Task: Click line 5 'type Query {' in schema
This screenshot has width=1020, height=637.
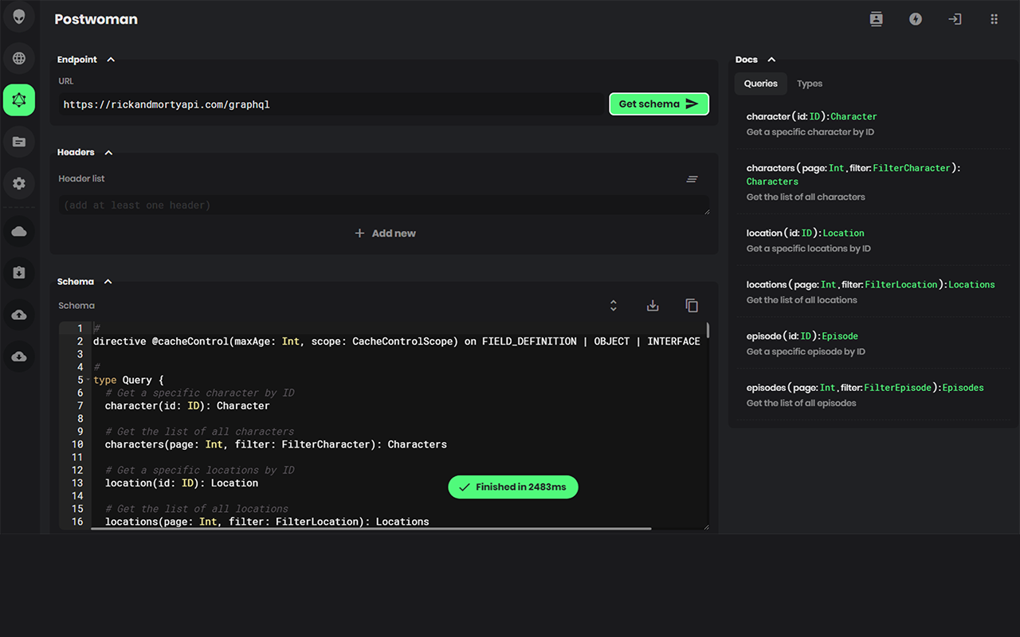Action: pyautogui.click(x=128, y=380)
